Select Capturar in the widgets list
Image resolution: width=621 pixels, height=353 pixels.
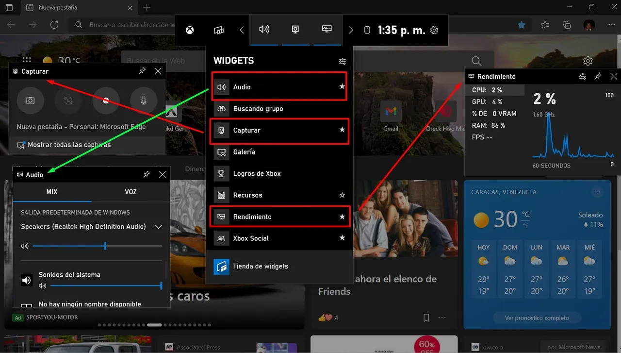[279, 130]
